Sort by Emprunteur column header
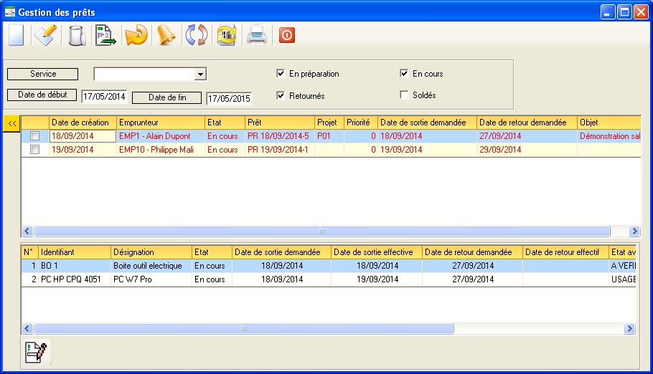This screenshot has height=374, width=653. point(161,123)
